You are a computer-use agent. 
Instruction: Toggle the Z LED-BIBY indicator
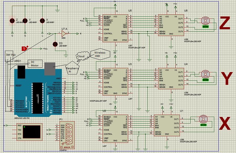coord(12,20)
